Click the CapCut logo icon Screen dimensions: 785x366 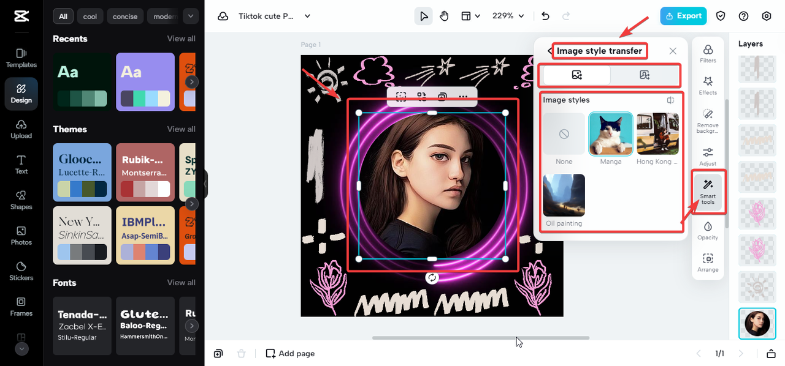21,17
